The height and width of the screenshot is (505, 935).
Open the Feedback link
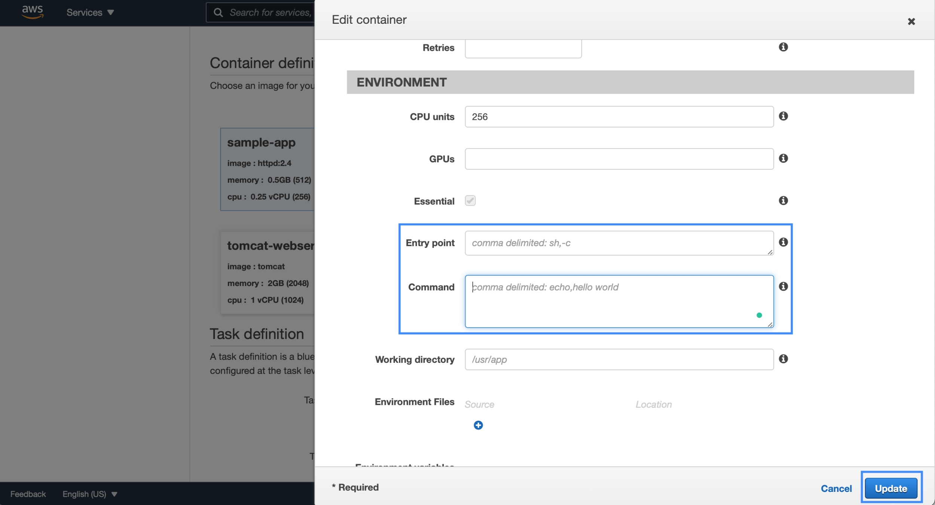(27, 493)
